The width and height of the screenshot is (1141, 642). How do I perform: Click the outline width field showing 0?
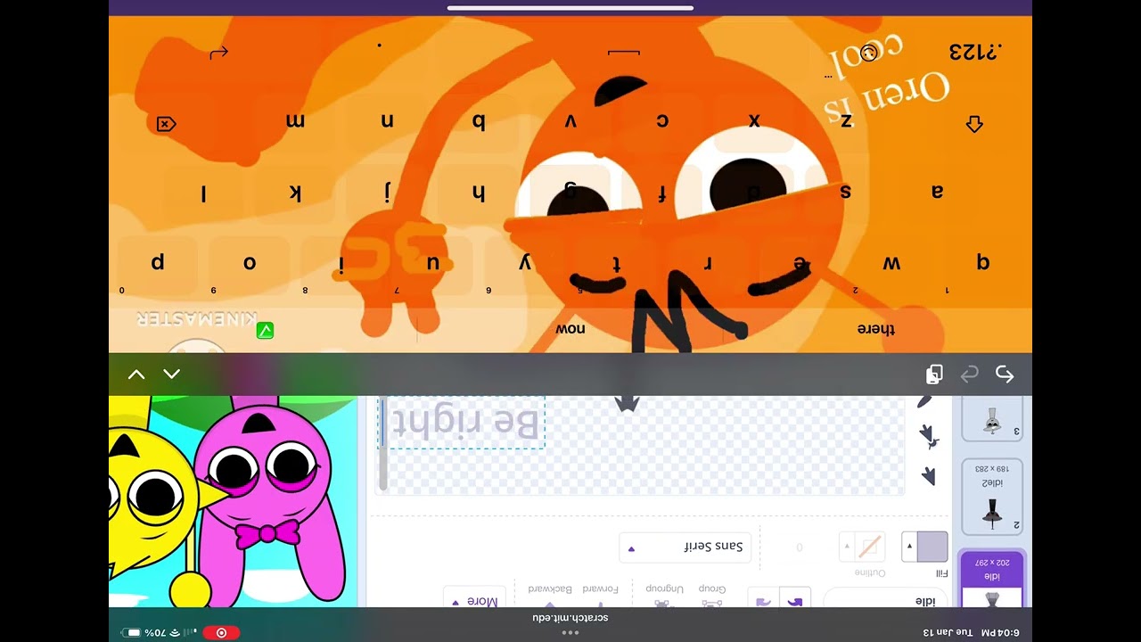pos(800,547)
